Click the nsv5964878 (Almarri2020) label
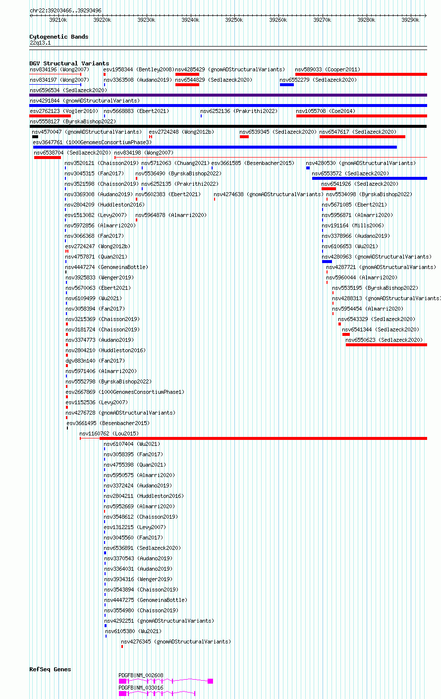441x699 pixels. click(x=171, y=215)
